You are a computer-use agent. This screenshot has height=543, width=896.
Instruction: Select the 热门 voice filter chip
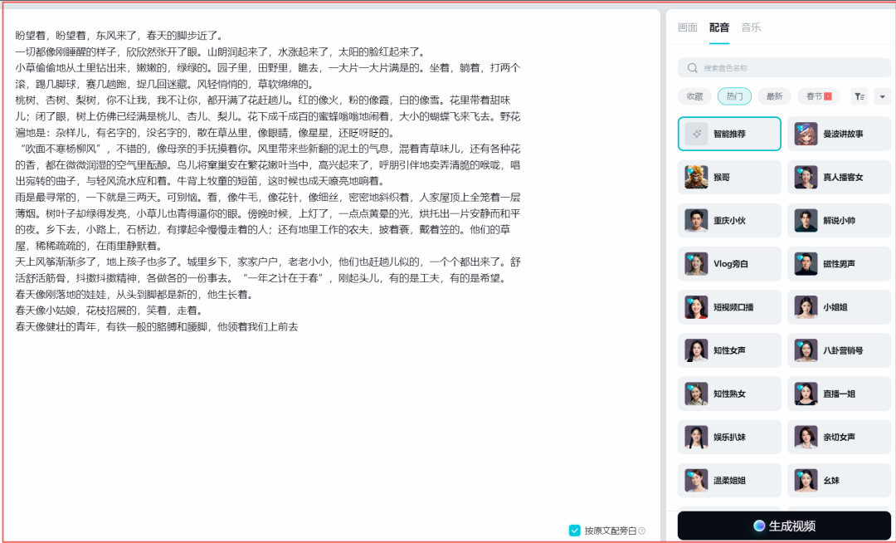pos(734,96)
